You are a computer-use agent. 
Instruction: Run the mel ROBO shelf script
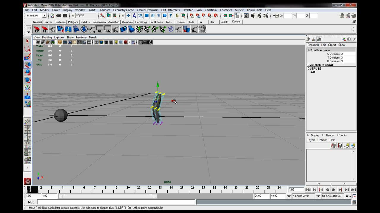pyautogui.click(x=202, y=29)
